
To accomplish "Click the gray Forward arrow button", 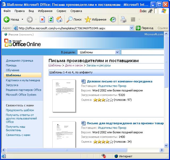I will click(x=30, y=19).
